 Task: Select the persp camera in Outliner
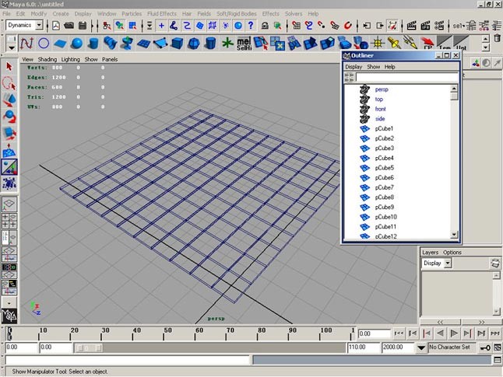click(x=382, y=89)
